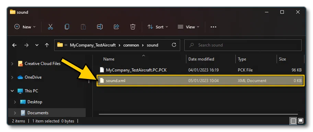This screenshot has height=132, width=313.
Task: Expand the Creative Cloud Files node
Action: click(x=12, y=64)
